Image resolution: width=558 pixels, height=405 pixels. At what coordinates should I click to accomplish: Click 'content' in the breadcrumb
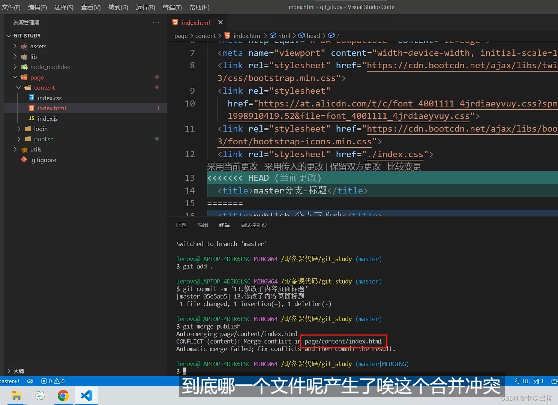(205, 36)
